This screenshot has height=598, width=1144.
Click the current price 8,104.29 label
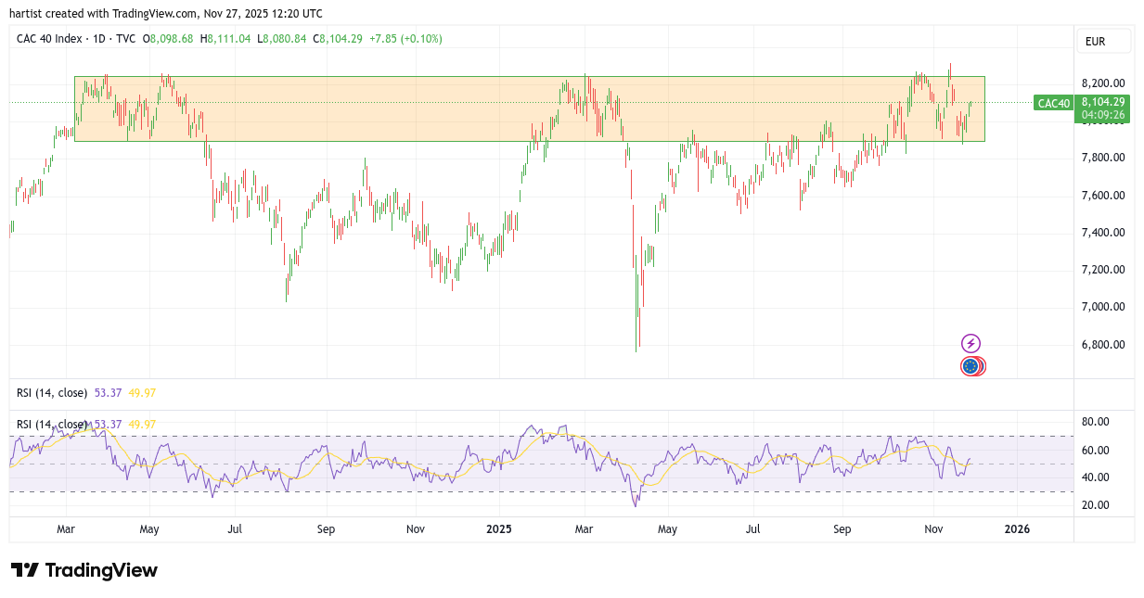click(x=1103, y=102)
